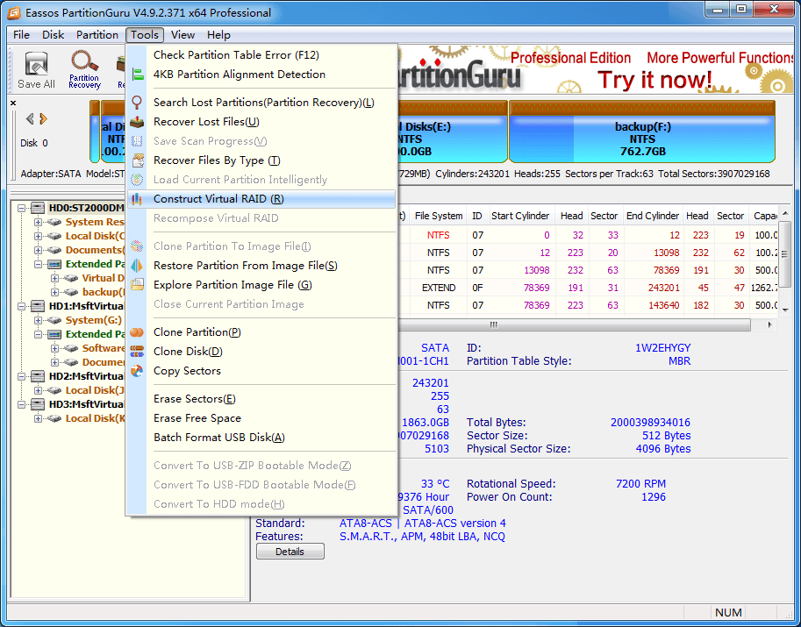
Task: Click the ID column header
Action: (477, 216)
